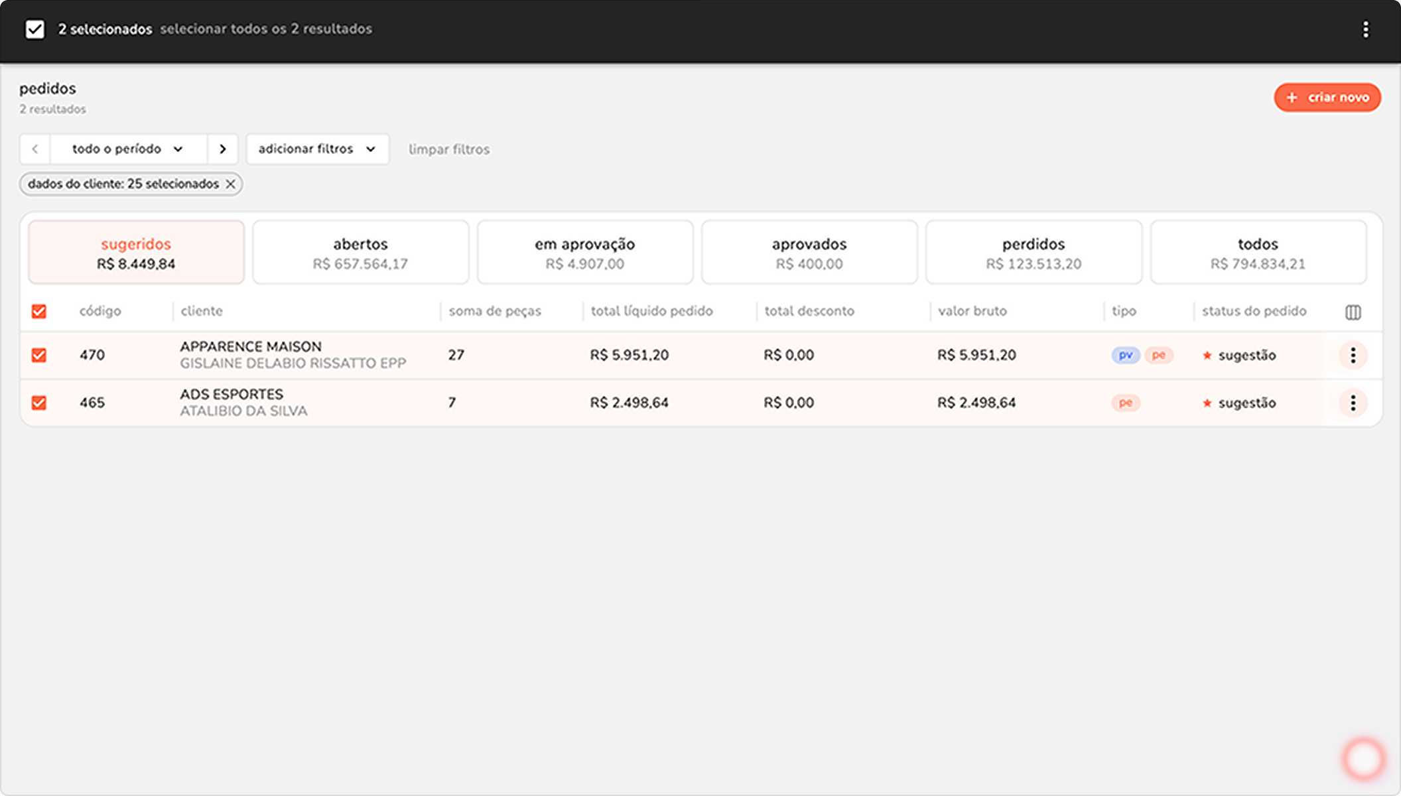1401x796 pixels.
Task: Open the column configuration icon
Action: 1353,312
